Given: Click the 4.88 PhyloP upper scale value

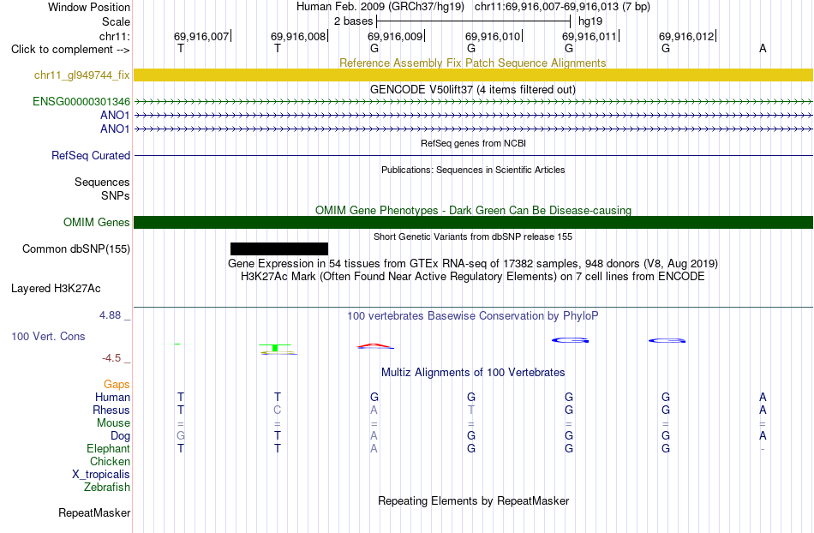Looking at the screenshot, I should [x=110, y=315].
